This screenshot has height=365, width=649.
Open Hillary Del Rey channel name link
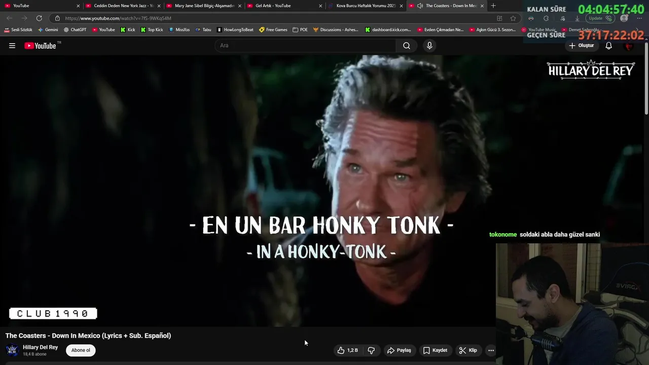(41, 347)
